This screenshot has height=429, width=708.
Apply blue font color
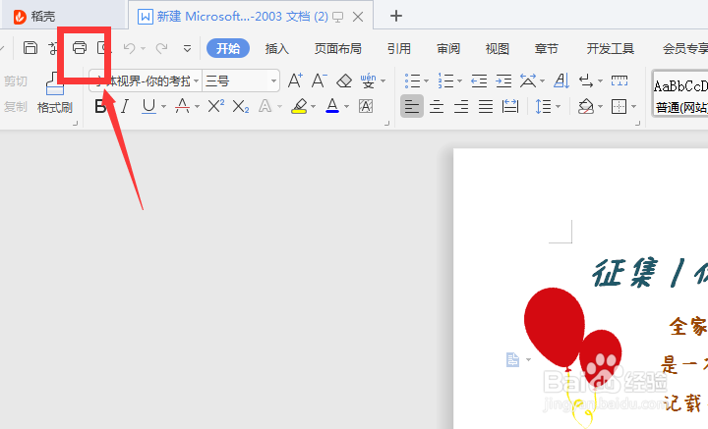(x=332, y=106)
